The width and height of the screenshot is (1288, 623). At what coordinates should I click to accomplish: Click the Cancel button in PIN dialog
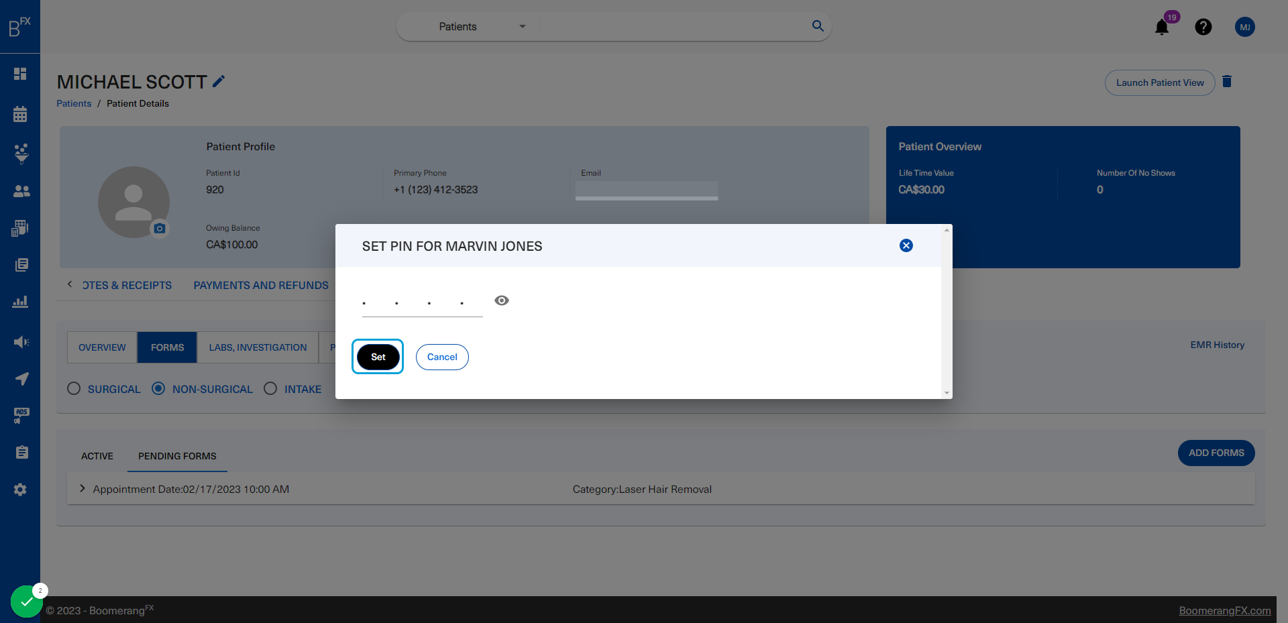coord(442,357)
